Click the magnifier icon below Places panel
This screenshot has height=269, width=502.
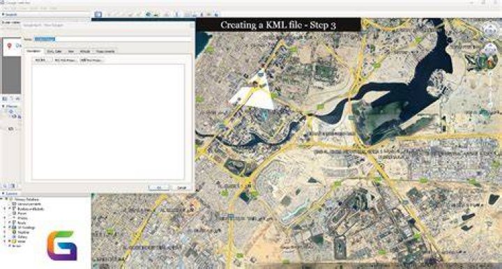coord(5,186)
